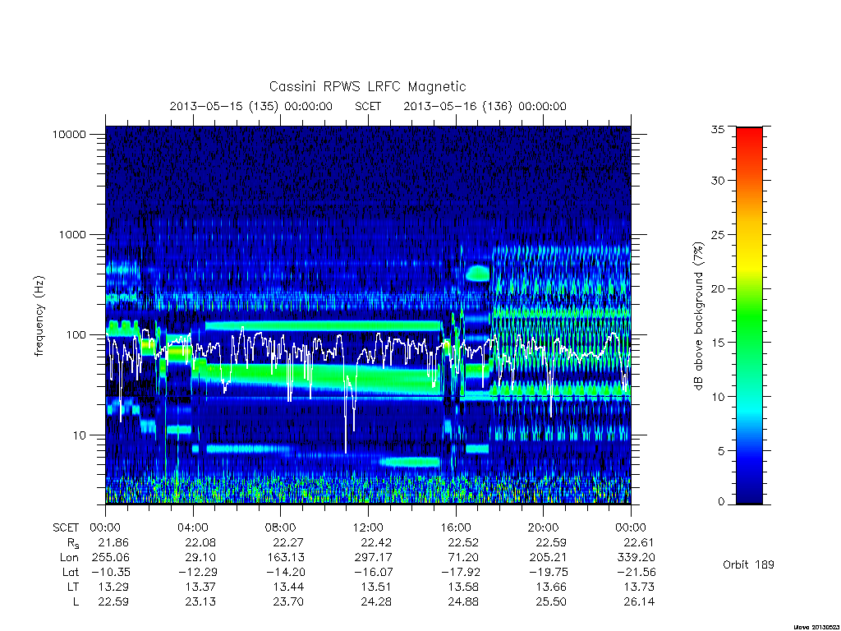841x631 pixels.
Task: Click the green band near 5 Hz
Action: click(x=410, y=462)
